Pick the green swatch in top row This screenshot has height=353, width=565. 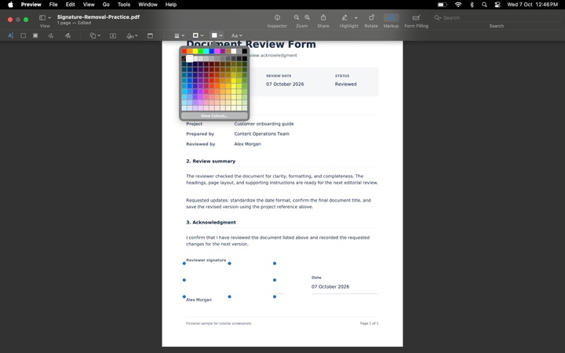(x=201, y=51)
